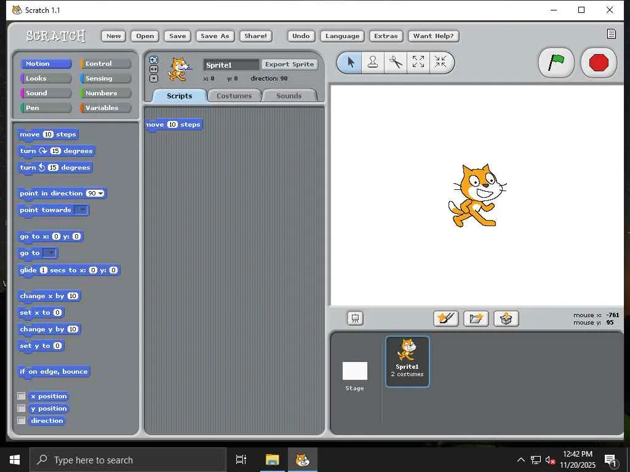Click the Open button
Image resolution: width=630 pixels, height=472 pixels.
click(145, 36)
